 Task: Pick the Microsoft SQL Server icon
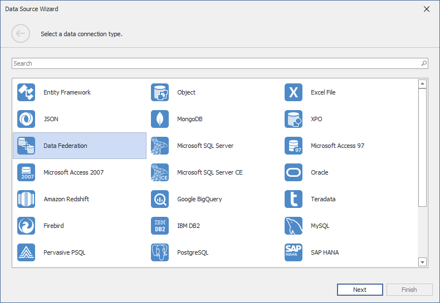pyautogui.click(x=160, y=146)
